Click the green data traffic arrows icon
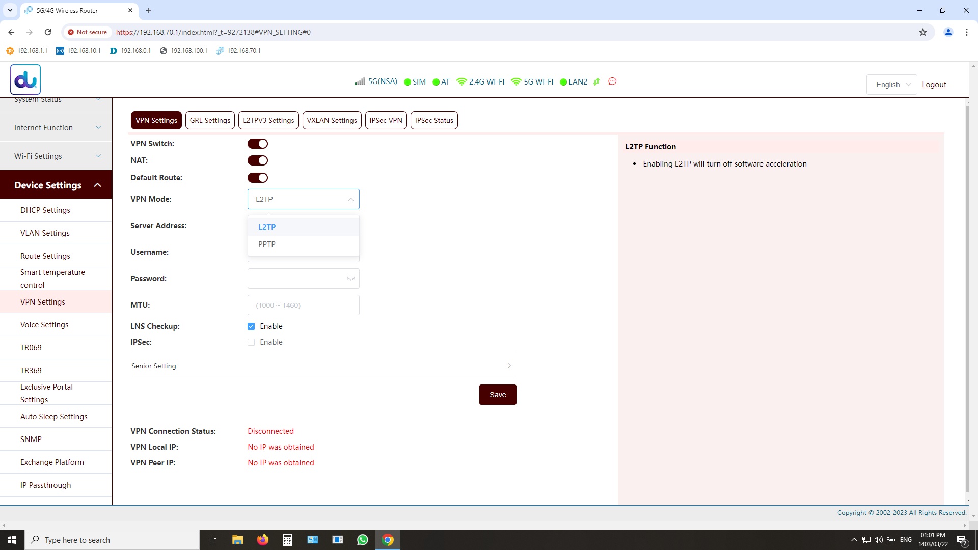978x550 pixels. point(596,81)
